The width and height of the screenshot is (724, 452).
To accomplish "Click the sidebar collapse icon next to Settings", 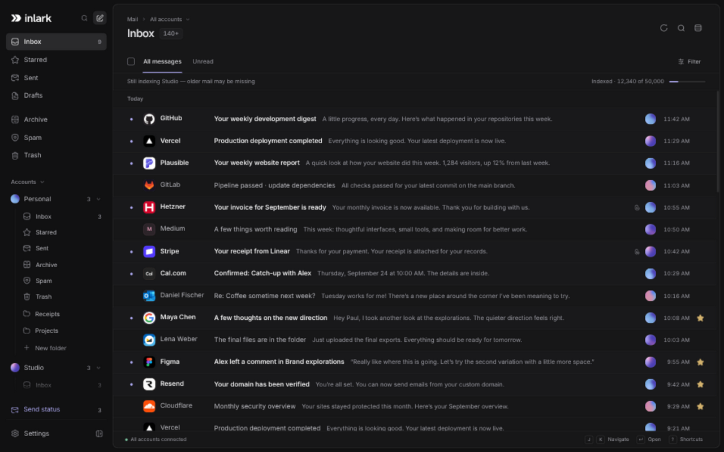I will [100, 433].
